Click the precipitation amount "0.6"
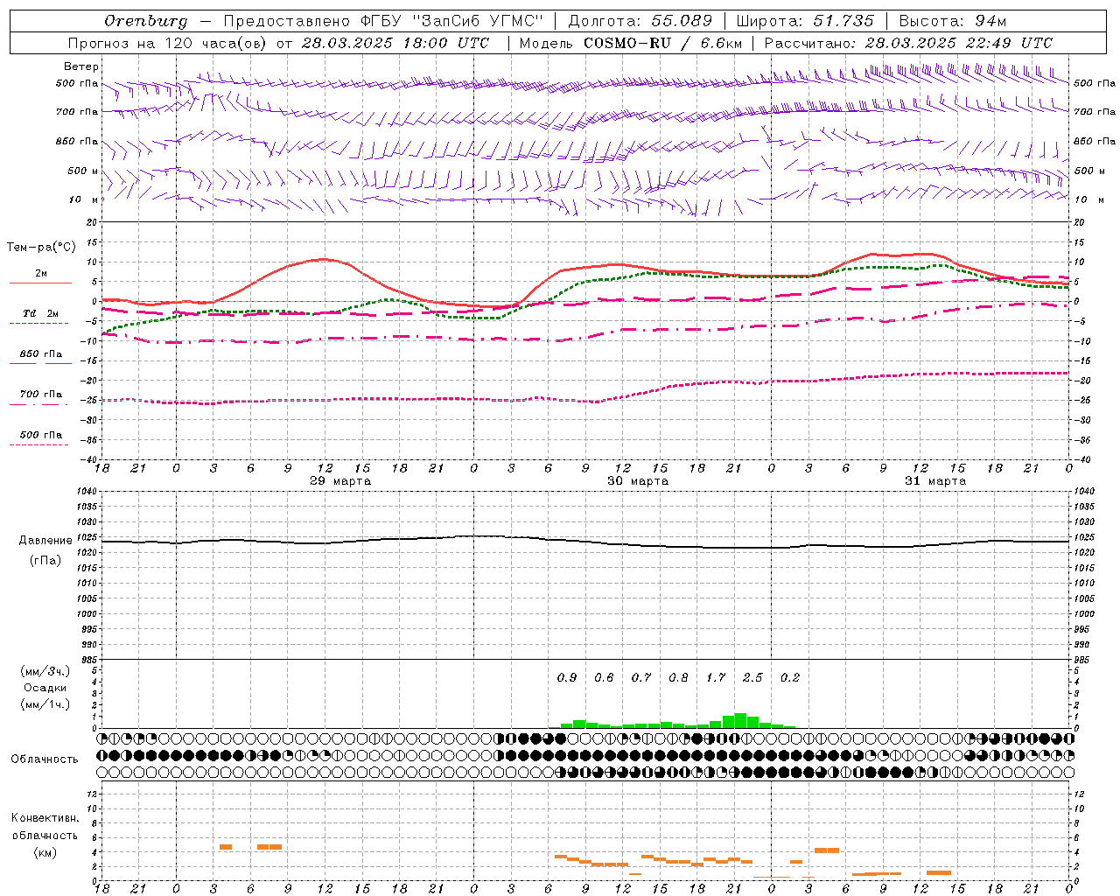Screen dimensions: 1120x896 coord(604,677)
